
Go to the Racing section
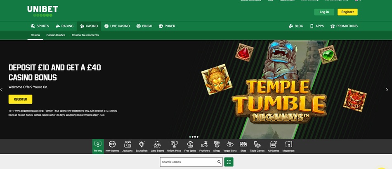pyautogui.click(x=64, y=26)
